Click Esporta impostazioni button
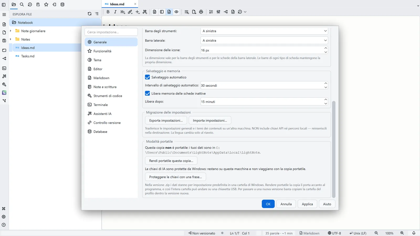 [x=166, y=120]
